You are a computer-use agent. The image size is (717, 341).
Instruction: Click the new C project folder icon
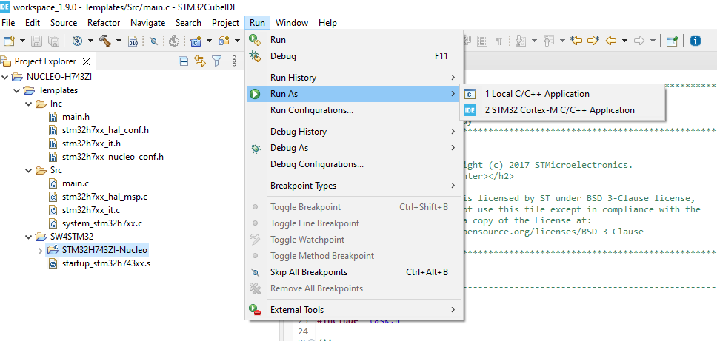(x=224, y=41)
